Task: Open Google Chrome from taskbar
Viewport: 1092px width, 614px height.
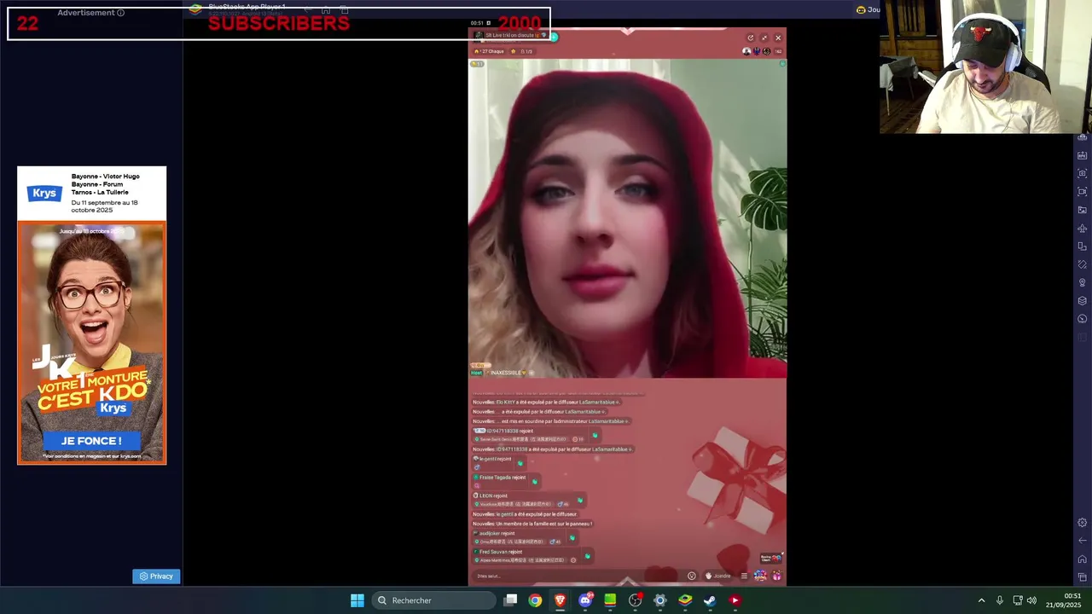Action: click(x=535, y=600)
